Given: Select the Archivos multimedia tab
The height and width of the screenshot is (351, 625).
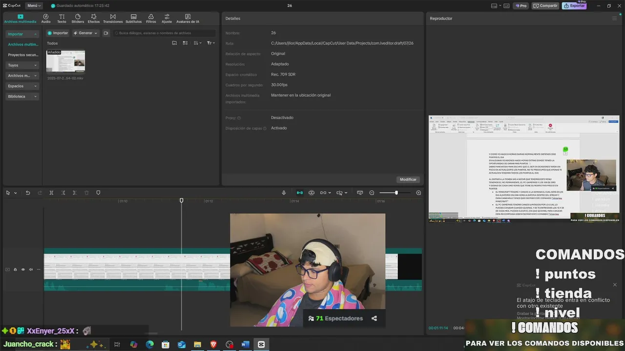Looking at the screenshot, I should click(20, 19).
